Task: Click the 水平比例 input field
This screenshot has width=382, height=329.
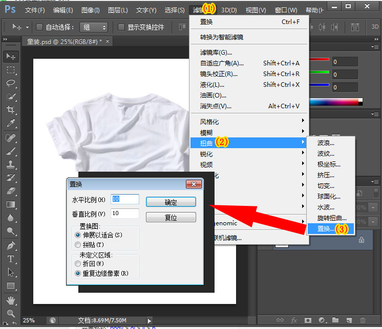Action: pos(125,199)
